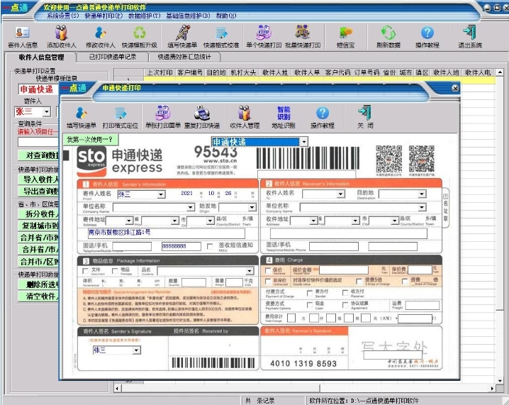This screenshot has width=509, height=405.
Task: Click 删除所选 button in main window
Action: point(38,285)
